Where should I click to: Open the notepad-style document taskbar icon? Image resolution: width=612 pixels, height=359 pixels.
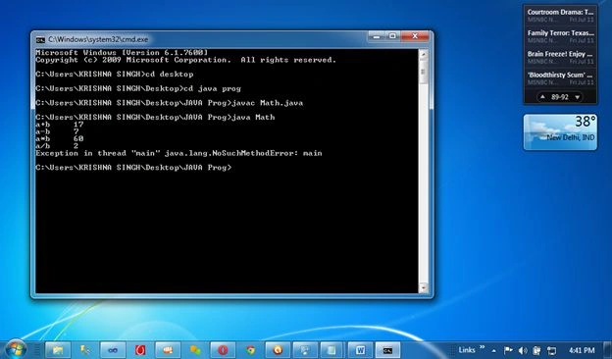click(x=332, y=350)
